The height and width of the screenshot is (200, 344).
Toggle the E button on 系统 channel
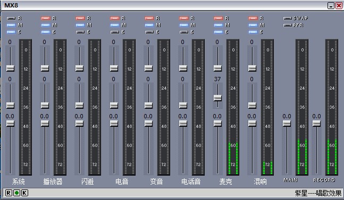click(x=11, y=32)
